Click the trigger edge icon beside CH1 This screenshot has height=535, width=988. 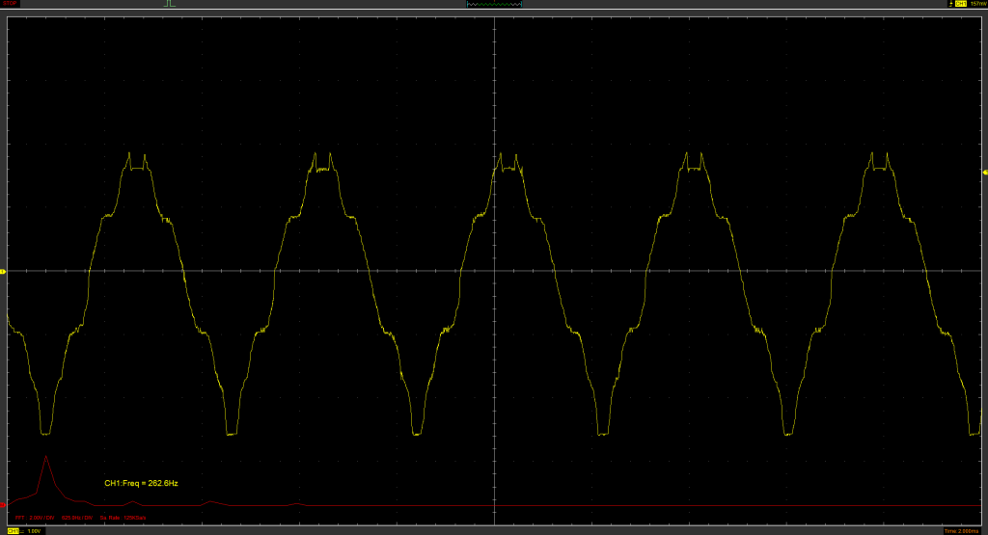click(x=949, y=4)
